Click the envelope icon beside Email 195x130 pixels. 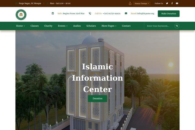[126, 13]
